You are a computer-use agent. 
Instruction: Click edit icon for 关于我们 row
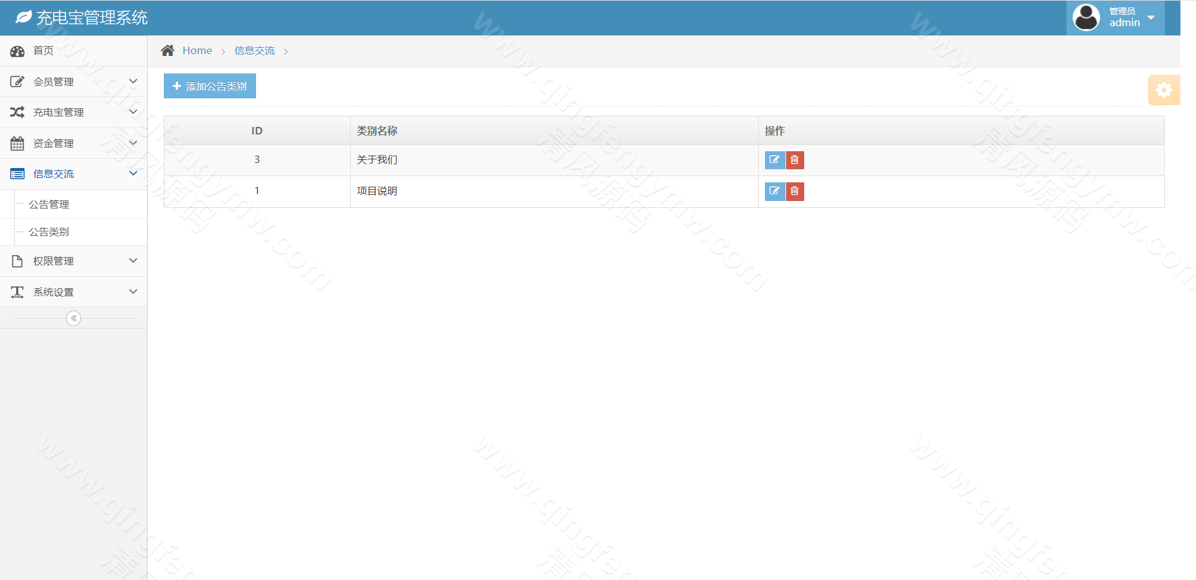pyautogui.click(x=774, y=160)
